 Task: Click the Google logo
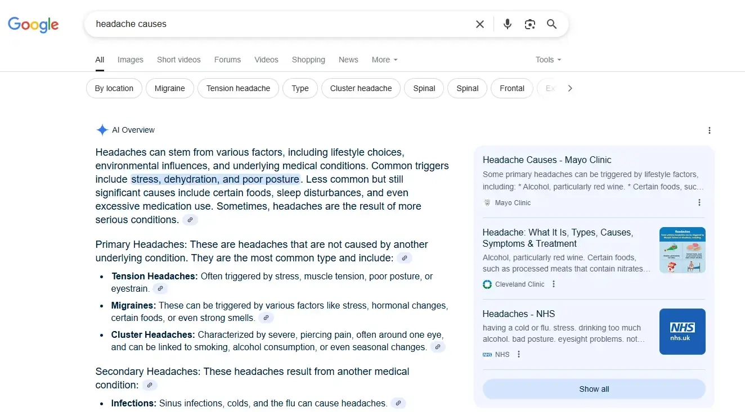click(33, 24)
